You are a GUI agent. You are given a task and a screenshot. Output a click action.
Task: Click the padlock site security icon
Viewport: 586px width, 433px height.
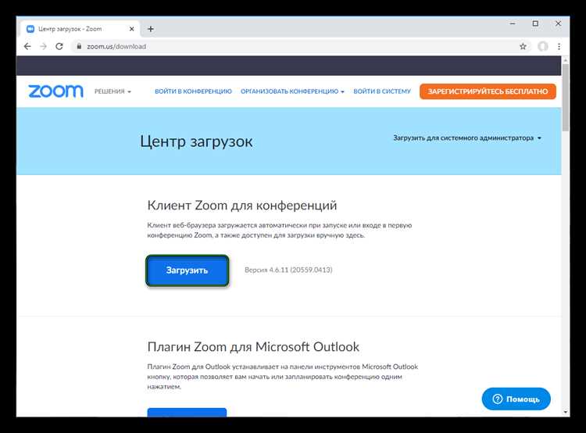point(79,46)
